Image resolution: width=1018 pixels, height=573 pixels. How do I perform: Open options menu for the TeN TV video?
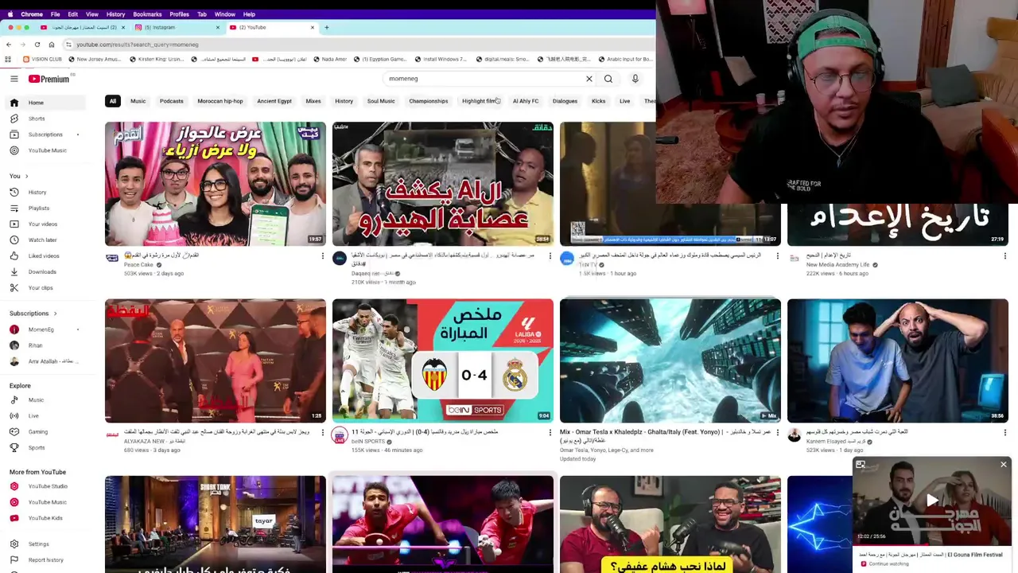coord(777,255)
